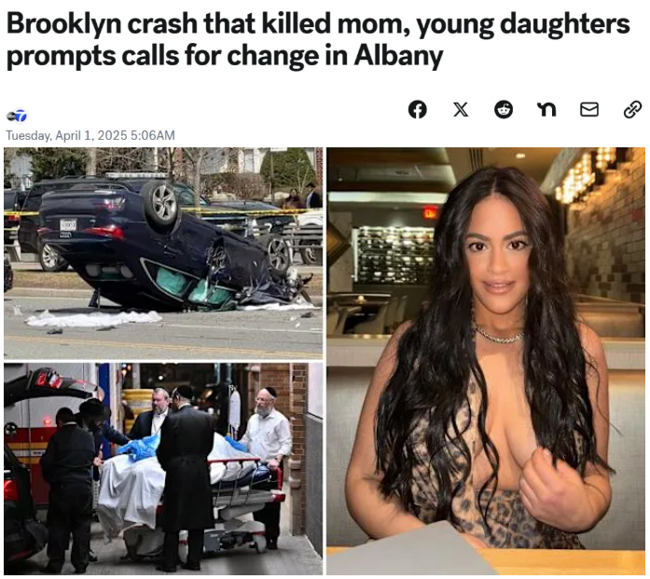The width and height of the screenshot is (650, 579).
Task: Open the ABC7 logo beside the date
Action: coord(17,116)
